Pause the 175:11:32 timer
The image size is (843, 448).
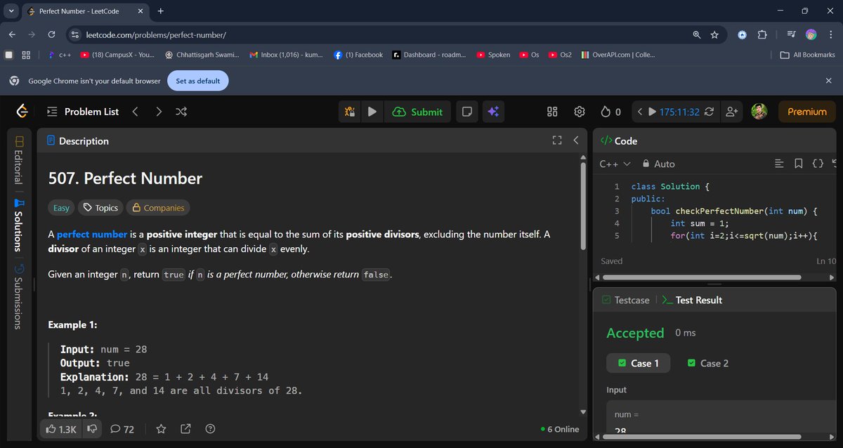tap(653, 112)
